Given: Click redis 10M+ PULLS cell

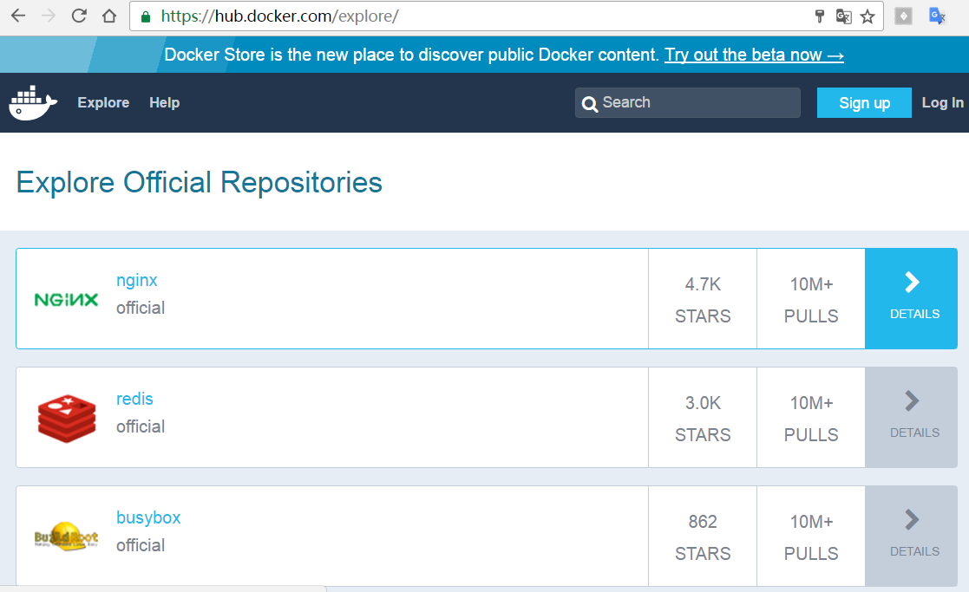Looking at the screenshot, I should [811, 417].
